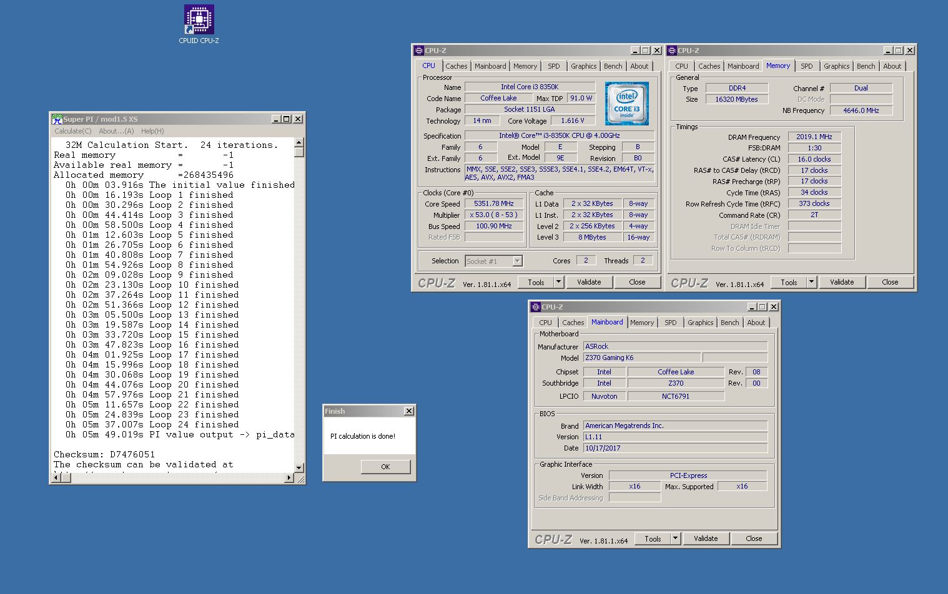948x594 pixels.
Task: Open About tab in CPU window
Action: click(x=639, y=66)
